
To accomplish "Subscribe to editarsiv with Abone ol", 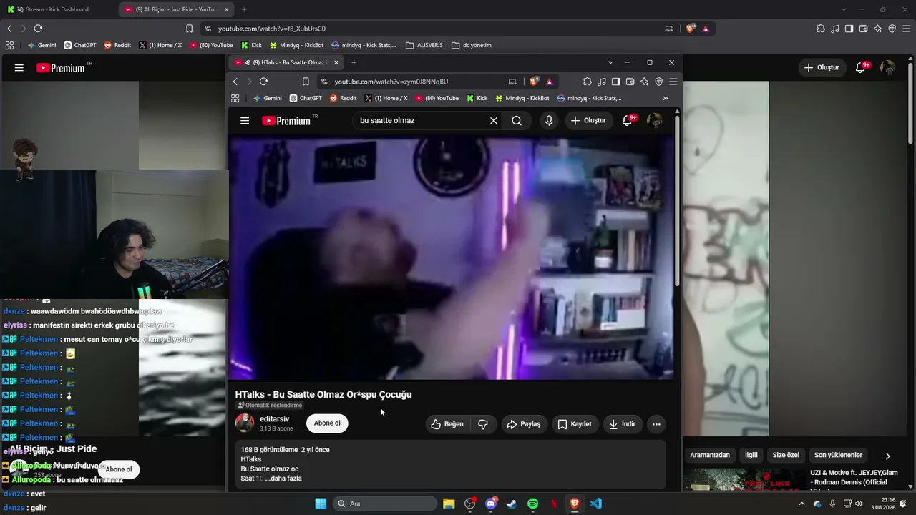I will tap(327, 423).
